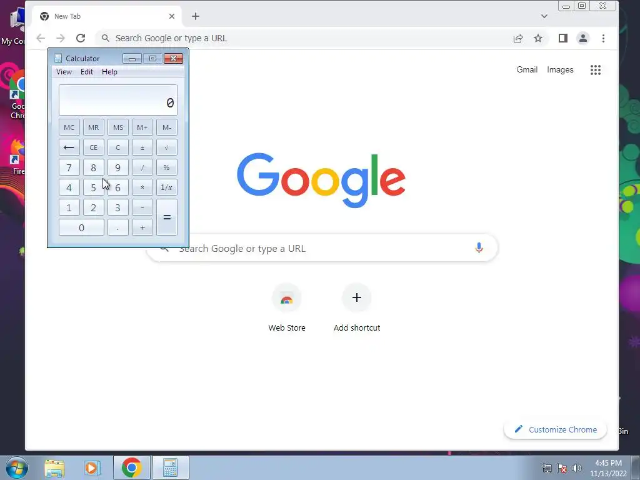
Task: Open Chrome three-dot menu
Action: click(603, 38)
